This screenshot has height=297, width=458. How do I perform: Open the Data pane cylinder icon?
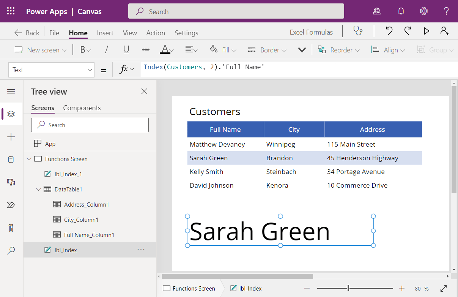coord(11,160)
